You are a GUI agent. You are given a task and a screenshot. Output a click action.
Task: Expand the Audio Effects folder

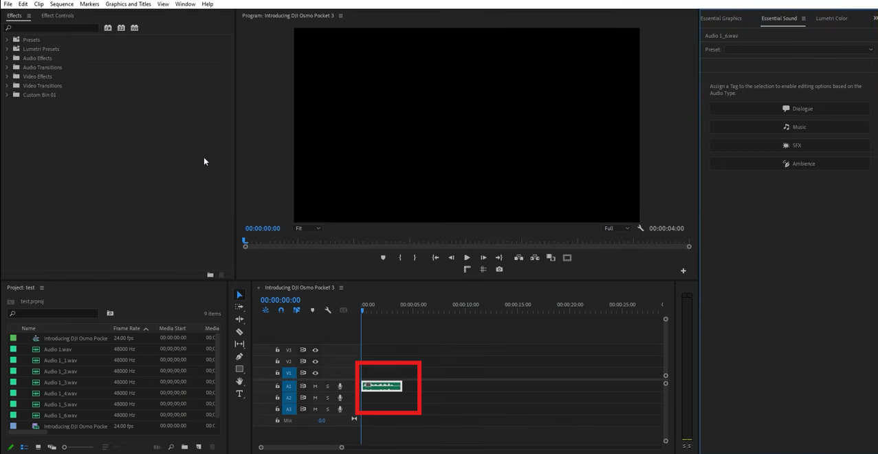[7, 58]
